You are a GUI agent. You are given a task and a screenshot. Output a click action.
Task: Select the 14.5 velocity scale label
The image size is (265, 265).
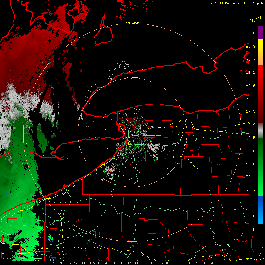pos(251,112)
